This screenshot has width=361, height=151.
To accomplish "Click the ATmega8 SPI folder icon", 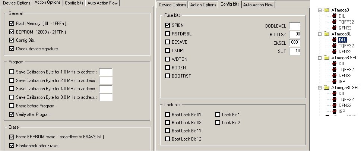I will click(326, 58).
